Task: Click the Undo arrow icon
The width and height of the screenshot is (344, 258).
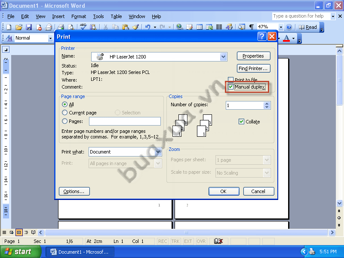Action: coord(148,27)
